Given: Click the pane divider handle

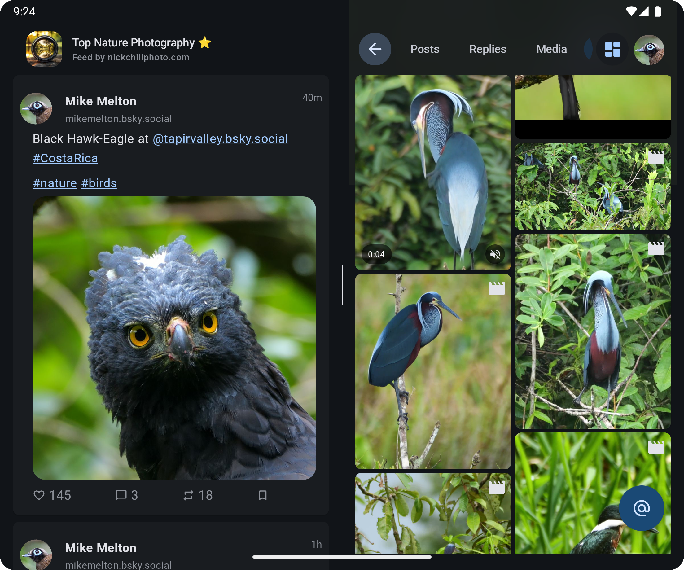Looking at the screenshot, I should 342,285.
